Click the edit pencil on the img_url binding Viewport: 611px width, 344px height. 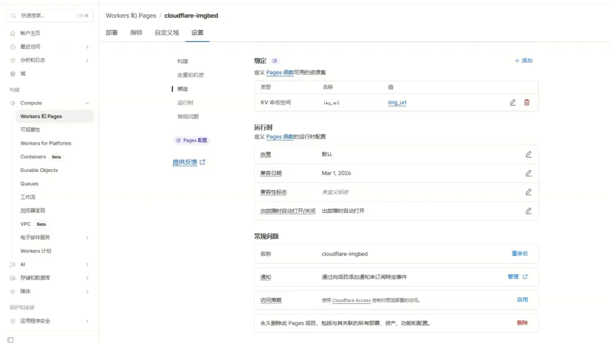[x=513, y=102]
